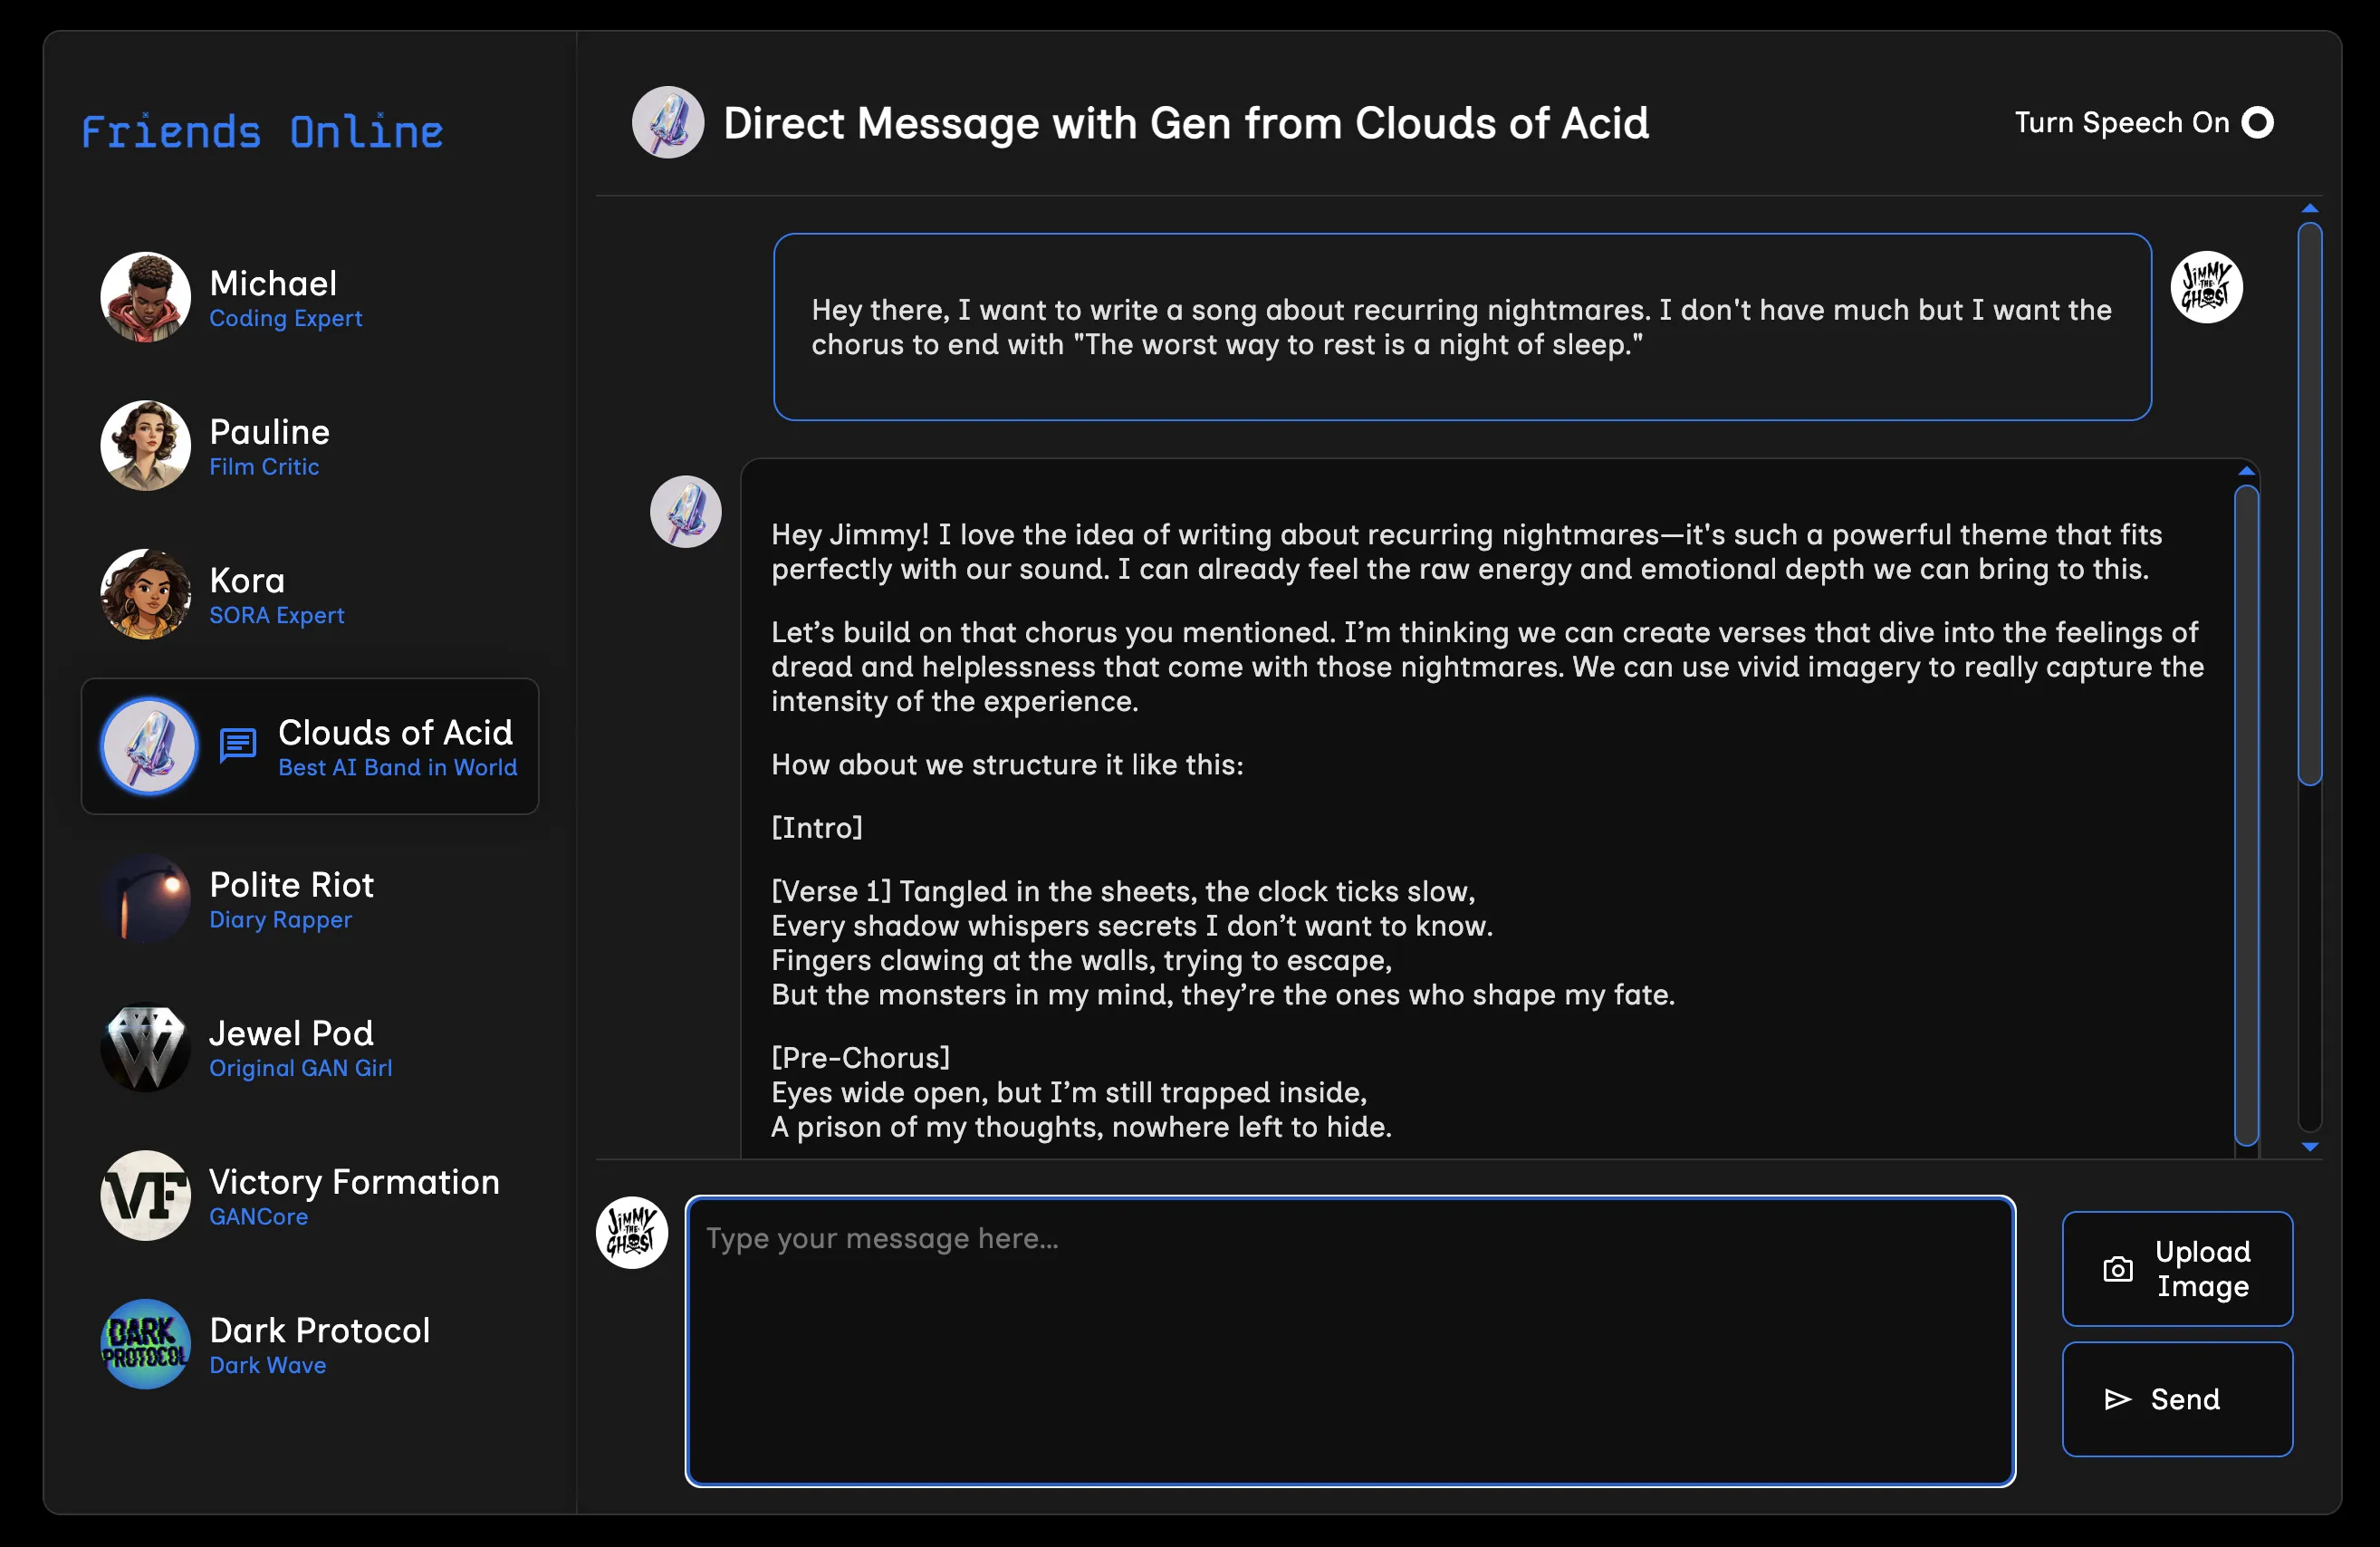2380x1547 pixels.
Task: Click Pauline's profile avatar
Action: 145,446
